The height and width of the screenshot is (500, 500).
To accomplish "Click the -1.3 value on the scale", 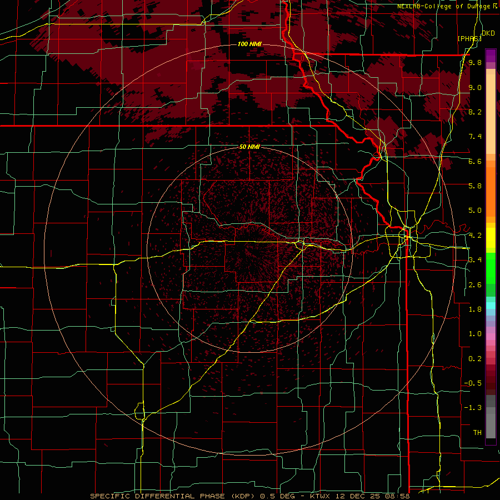I will coord(473,408).
